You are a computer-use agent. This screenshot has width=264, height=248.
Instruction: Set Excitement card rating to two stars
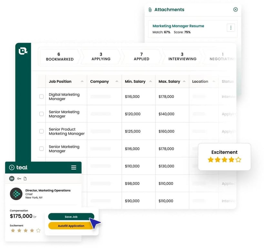(x=218, y=160)
